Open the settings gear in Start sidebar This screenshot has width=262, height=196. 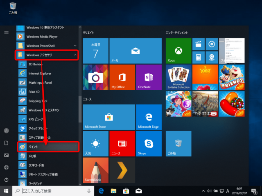click(7, 167)
